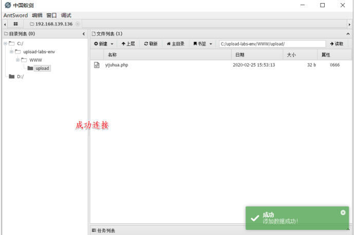Select the WWW folder in tree
This screenshot has height=235, width=356.
point(35,60)
